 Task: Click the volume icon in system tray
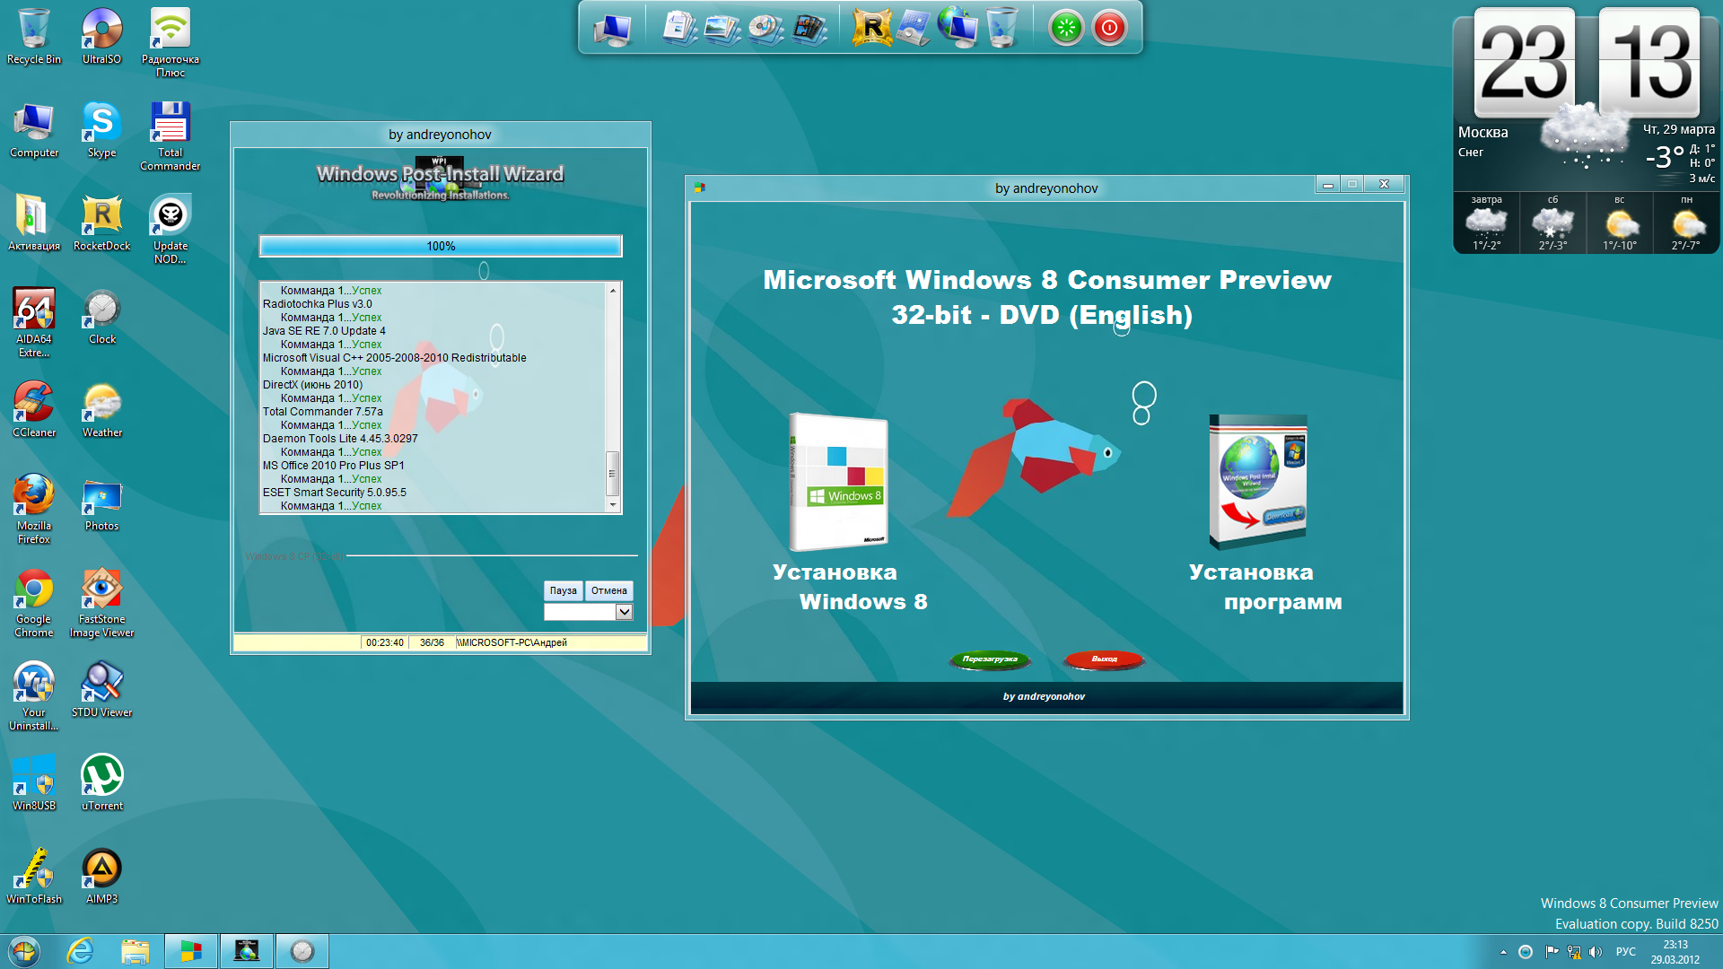[x=1595, y=952]
